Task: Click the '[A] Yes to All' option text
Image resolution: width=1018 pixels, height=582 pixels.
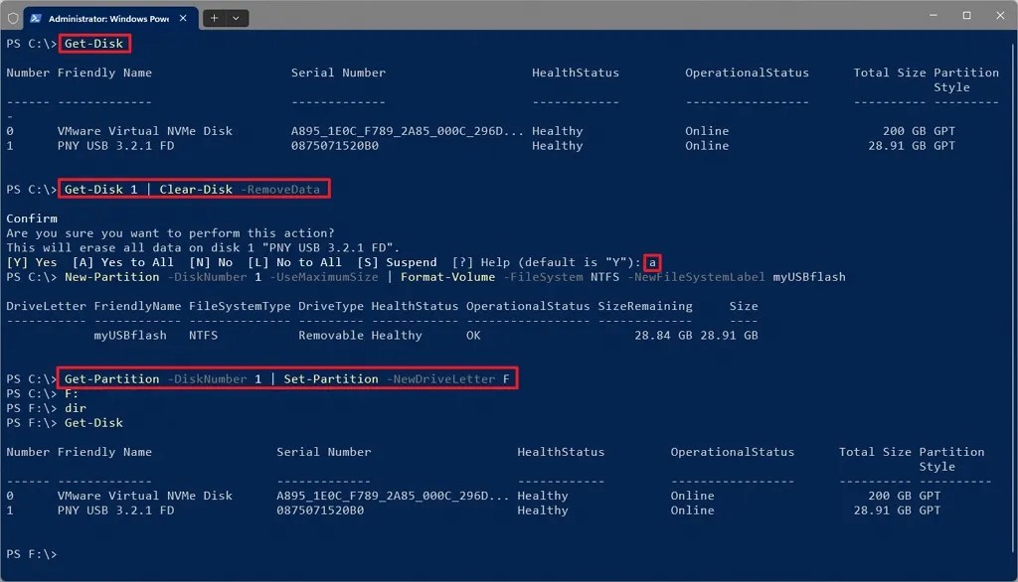Action: [122, 262]
